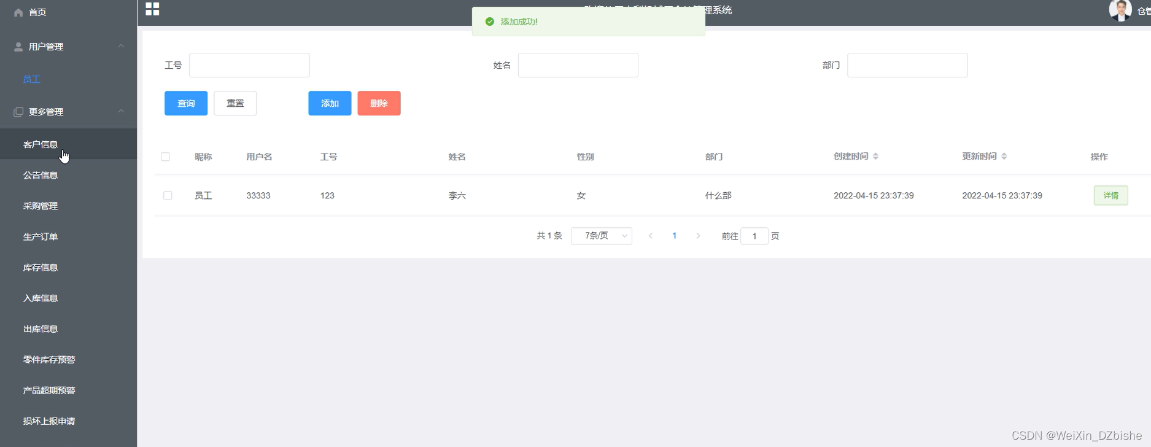Click the blue 添加 button

coord(330,103)
